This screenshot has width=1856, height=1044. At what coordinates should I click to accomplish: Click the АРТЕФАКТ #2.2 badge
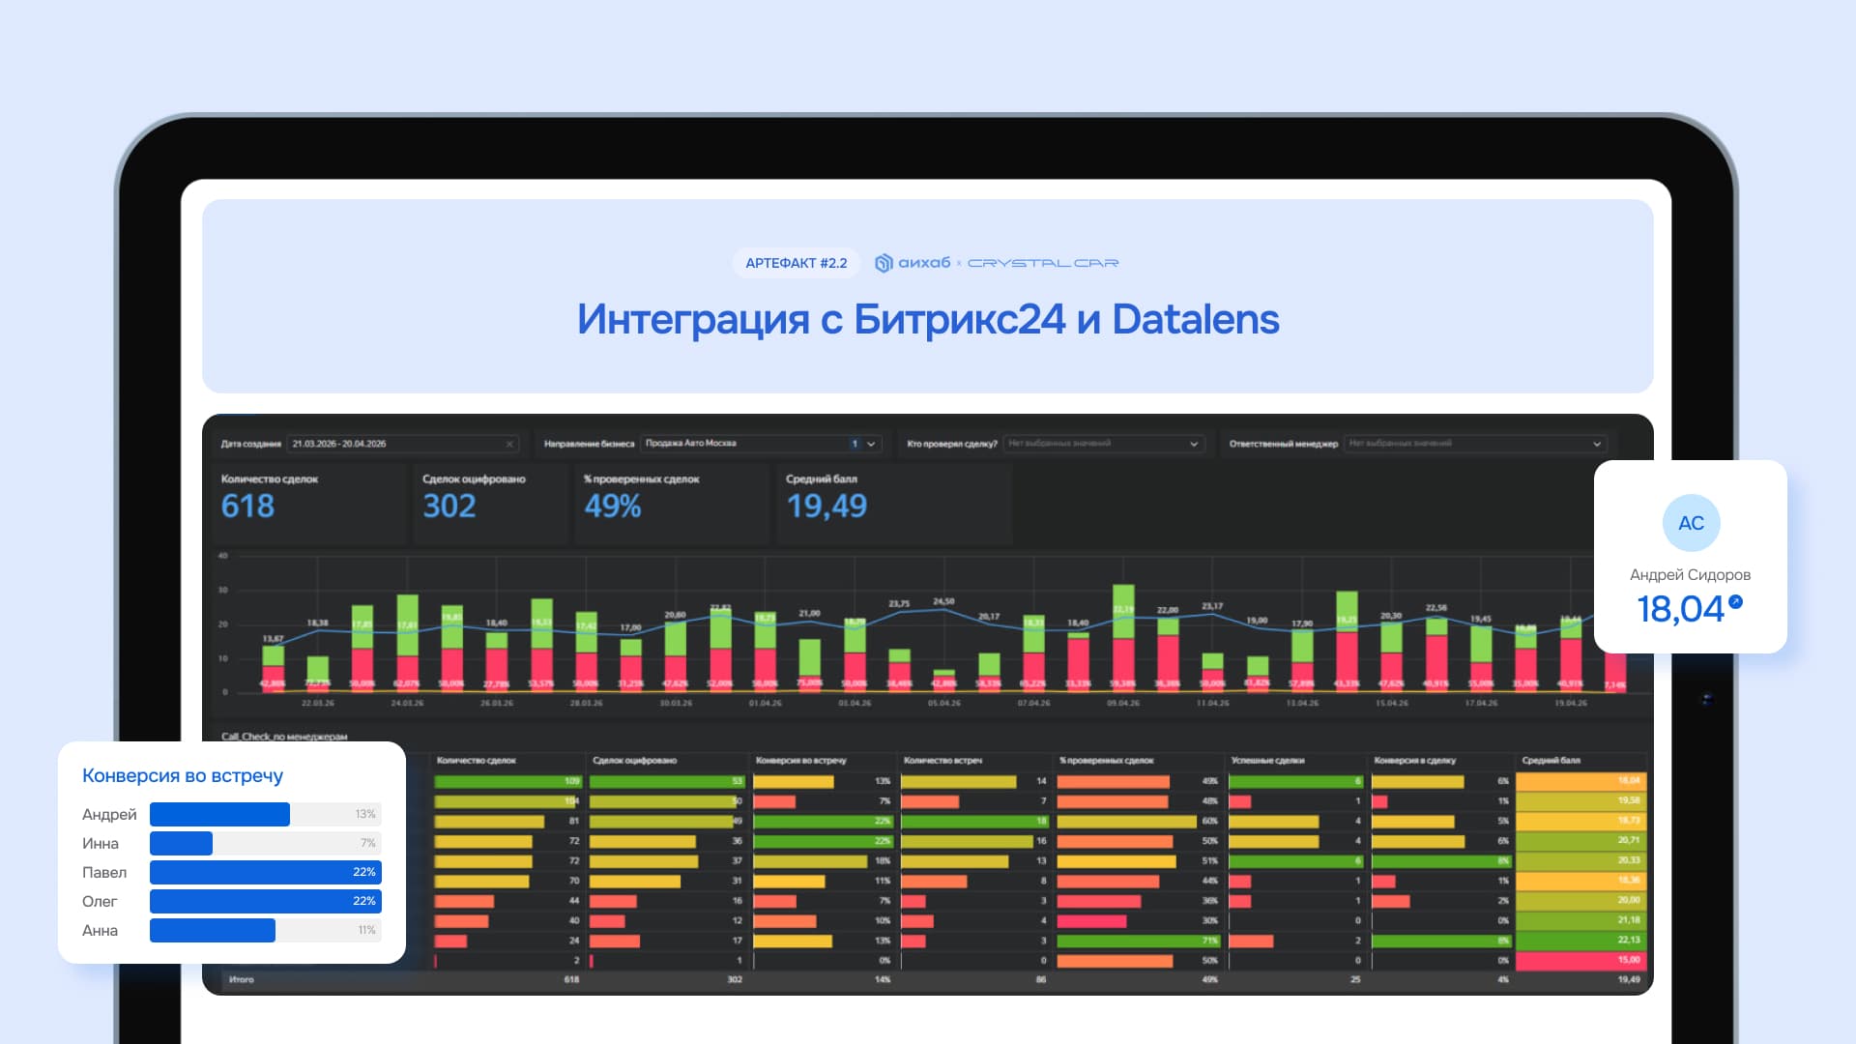click(797, 263)
